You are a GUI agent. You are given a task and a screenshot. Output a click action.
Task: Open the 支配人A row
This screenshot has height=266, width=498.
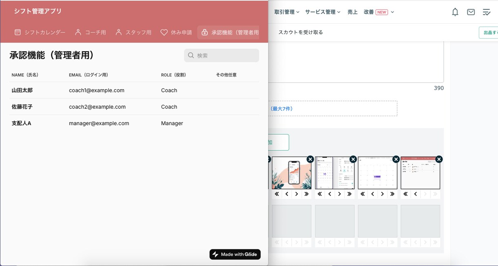[x=134, y=123]
